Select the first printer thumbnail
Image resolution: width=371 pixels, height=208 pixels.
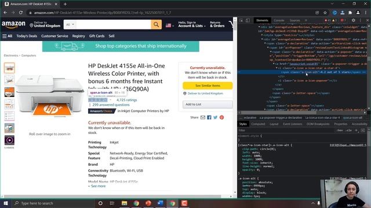click(9, 68)
